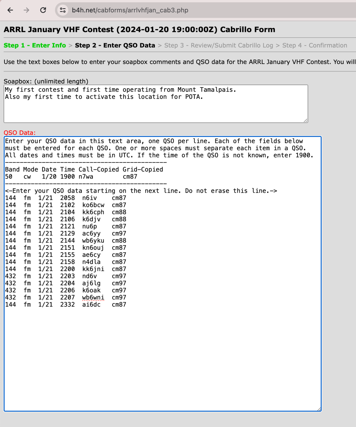Click the callsign wb6yku in QSO list
356x427 pixels.
point(93,241)
